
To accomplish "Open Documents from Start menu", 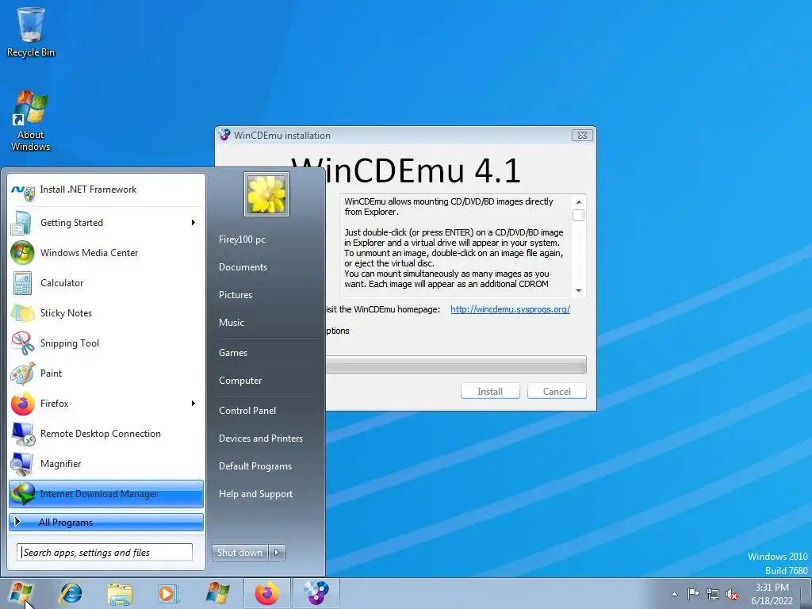I will point(243,267).
